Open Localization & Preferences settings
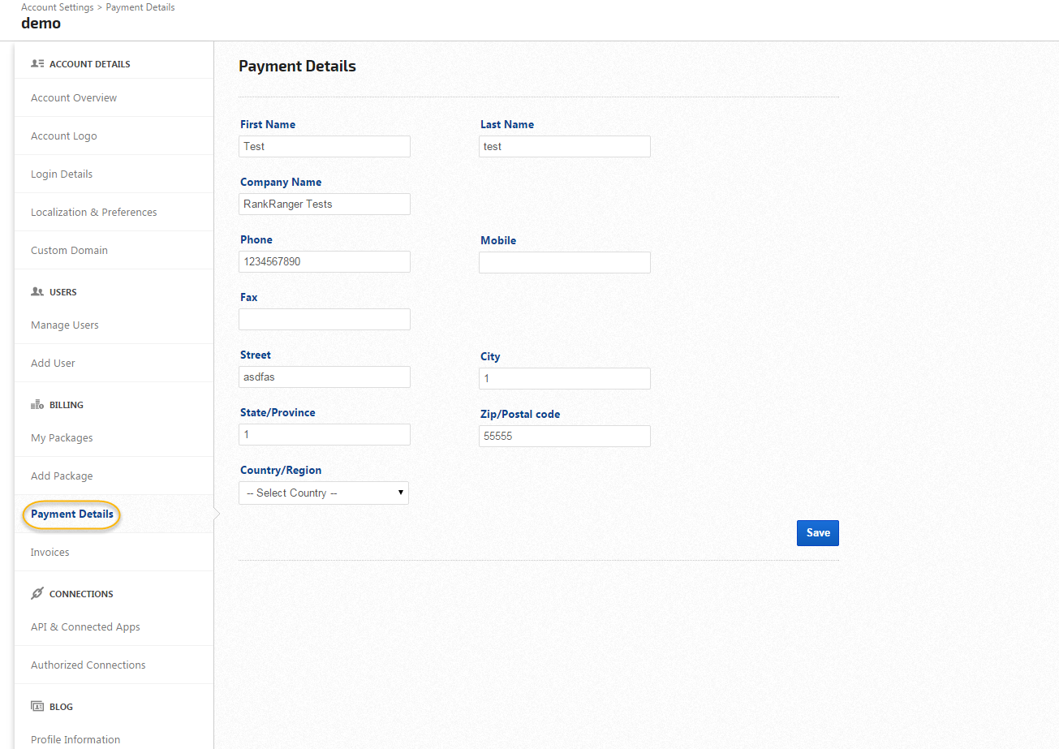The image size is (1059, 749). pyautogui.click(x=94, y=212)
